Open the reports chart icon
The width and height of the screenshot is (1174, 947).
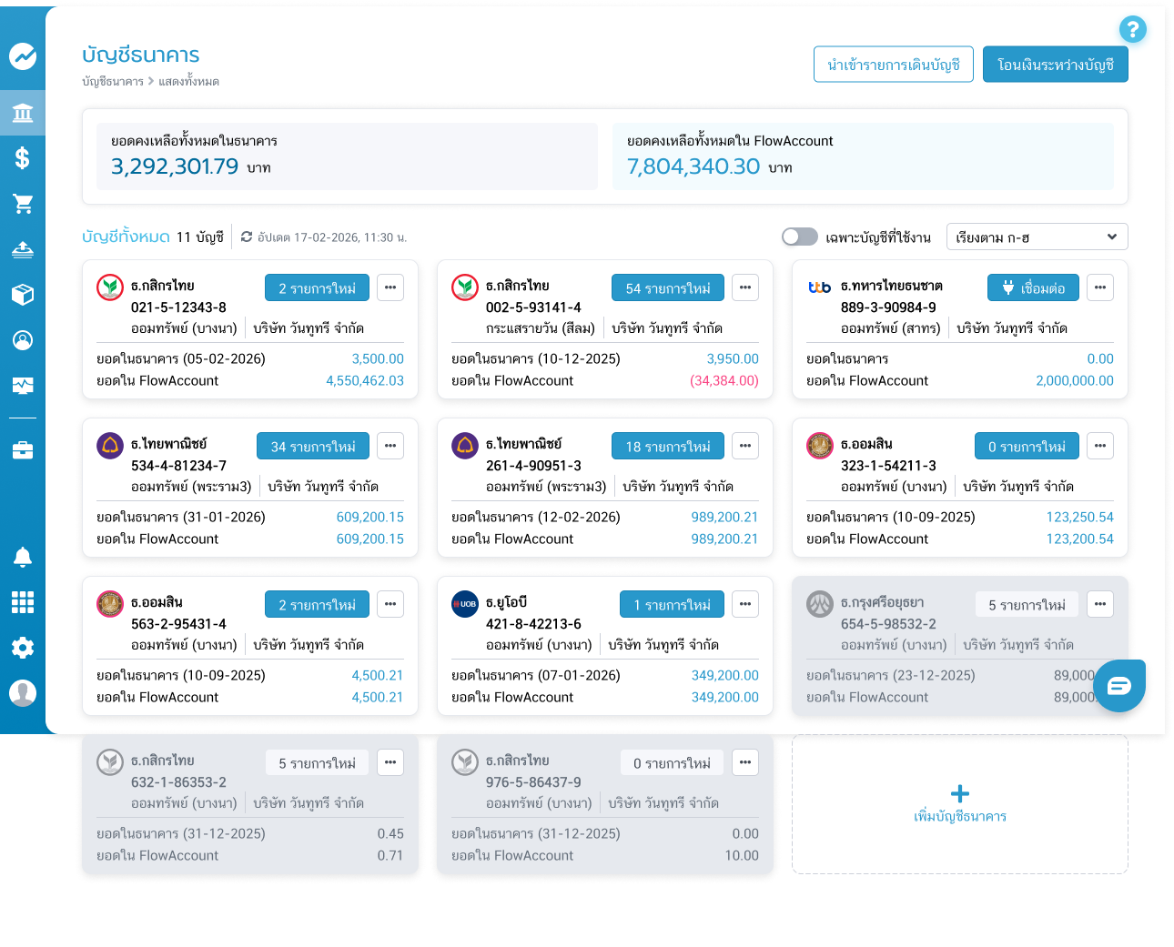[x=23, y=386]
